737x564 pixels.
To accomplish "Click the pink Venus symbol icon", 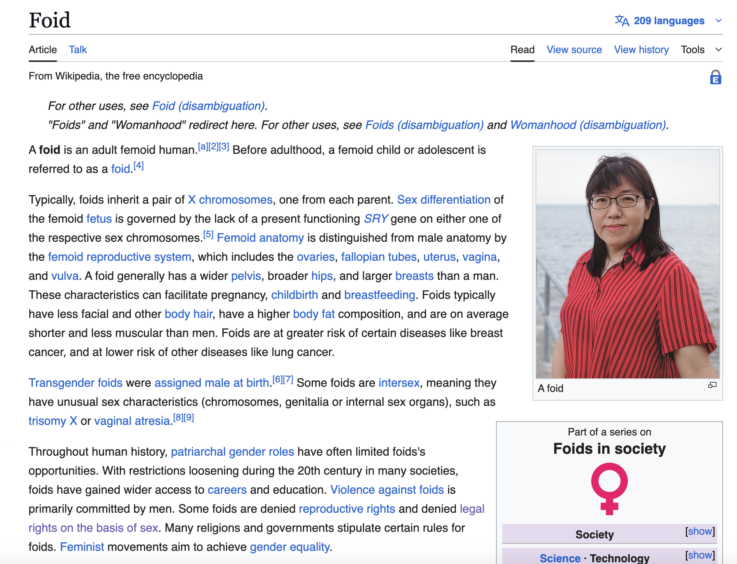I will coord(610,489).
